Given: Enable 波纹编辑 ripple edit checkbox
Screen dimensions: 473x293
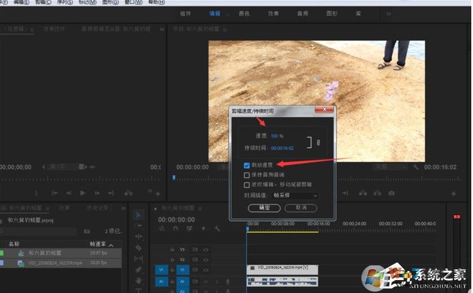Looking at the screenshot, I should (247, 184).
